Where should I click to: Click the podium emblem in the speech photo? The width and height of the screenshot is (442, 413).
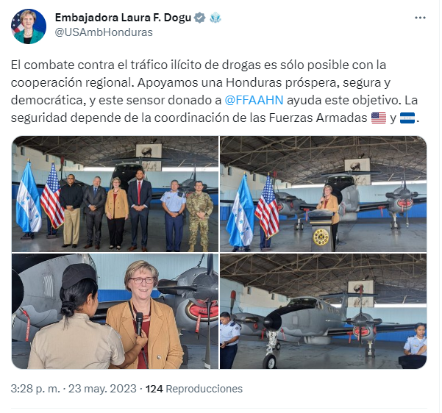[x=321, y=237]
